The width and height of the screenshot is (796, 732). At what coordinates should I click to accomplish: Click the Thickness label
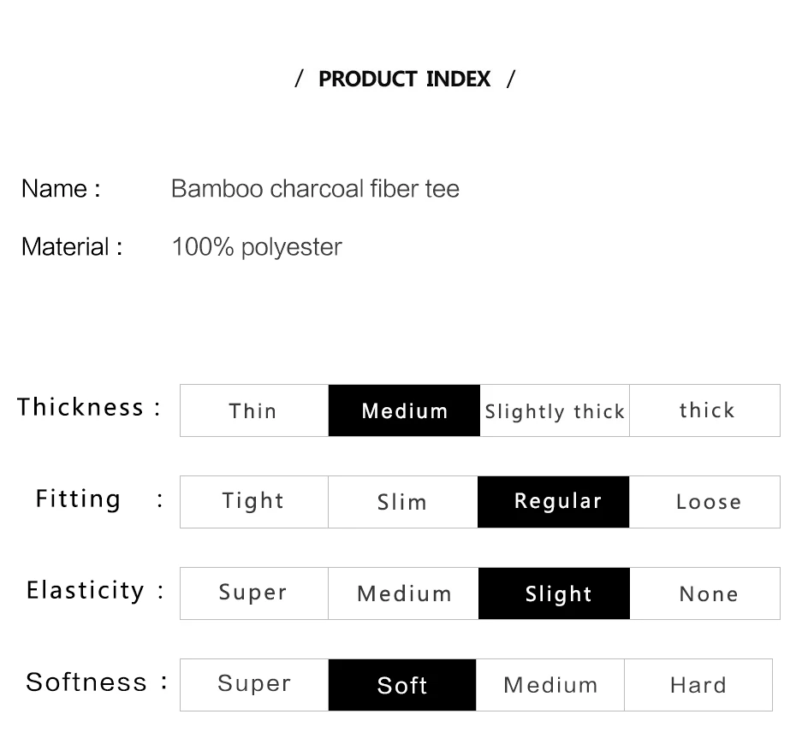coord(80,407)
